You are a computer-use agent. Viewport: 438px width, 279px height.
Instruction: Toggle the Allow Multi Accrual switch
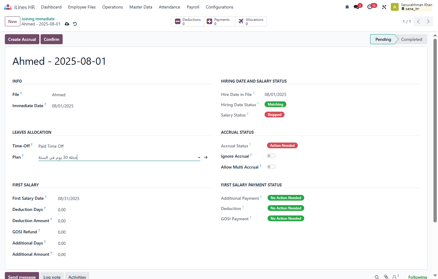[x=271, y=167]
